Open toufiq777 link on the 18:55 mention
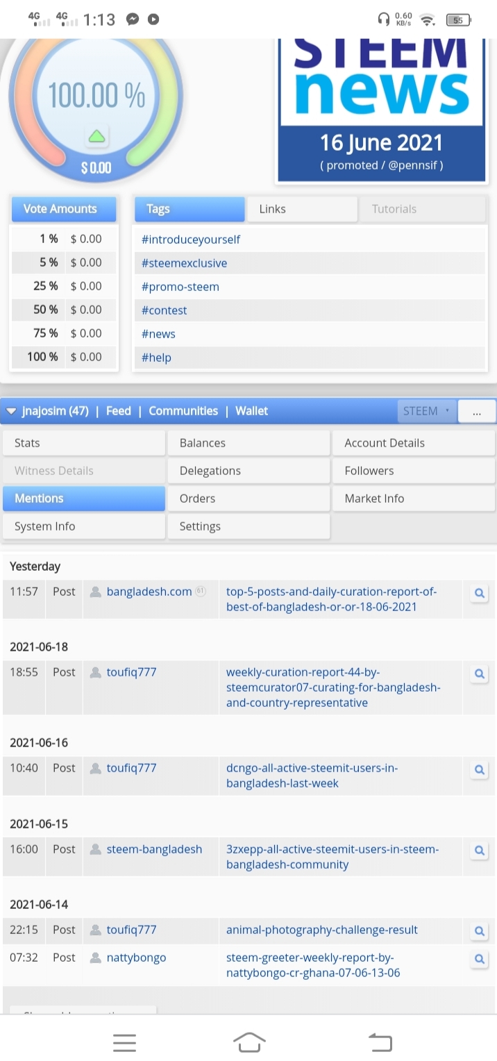The height and width of the screenshot is (1061, 497). tap(131, 672)
